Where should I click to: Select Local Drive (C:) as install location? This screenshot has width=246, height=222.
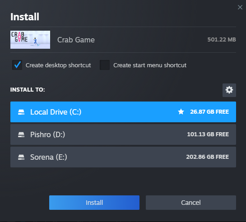pos(123,112)
